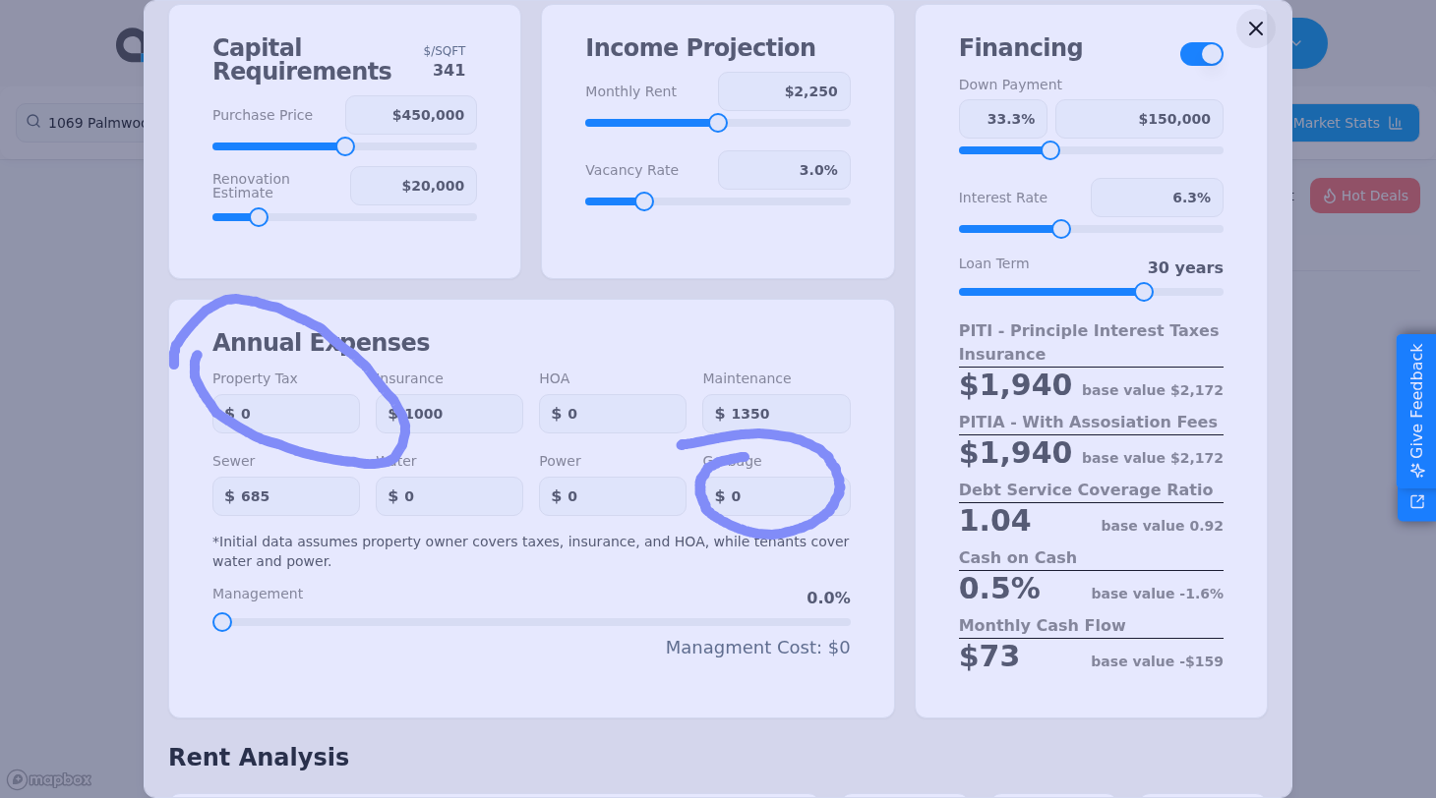Click the Mapbox logo

click(x=49, y=779)
